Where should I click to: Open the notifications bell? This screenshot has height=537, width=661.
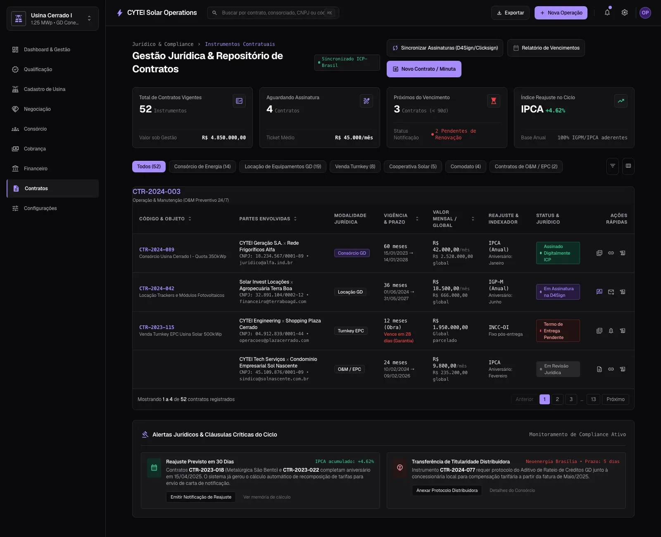(607, 13)
